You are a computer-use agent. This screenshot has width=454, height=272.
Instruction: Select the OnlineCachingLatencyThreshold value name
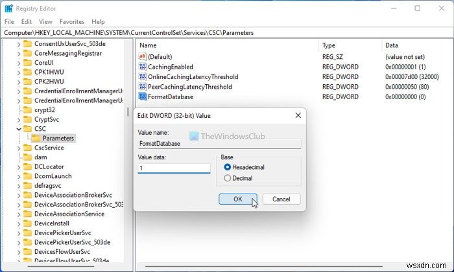pyautogui.click(x=193, y=76)
